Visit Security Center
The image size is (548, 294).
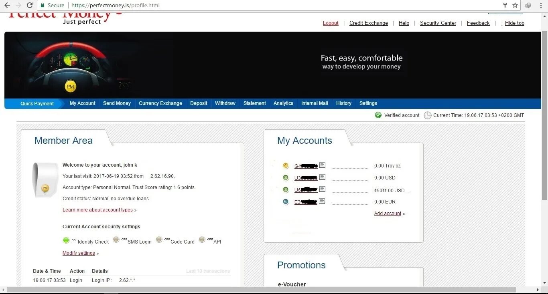(x=438, y=23)
